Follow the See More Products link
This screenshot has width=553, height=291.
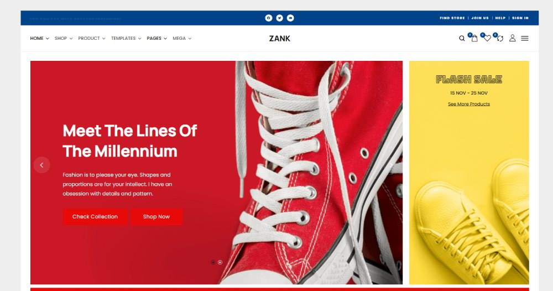469,104
